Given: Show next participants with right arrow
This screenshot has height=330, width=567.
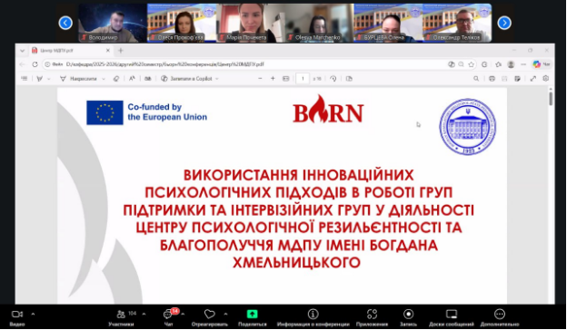Looking at the screenshot, I should point(504,23).
